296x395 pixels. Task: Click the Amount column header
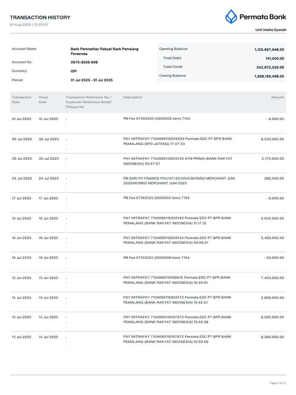point(277,97)
